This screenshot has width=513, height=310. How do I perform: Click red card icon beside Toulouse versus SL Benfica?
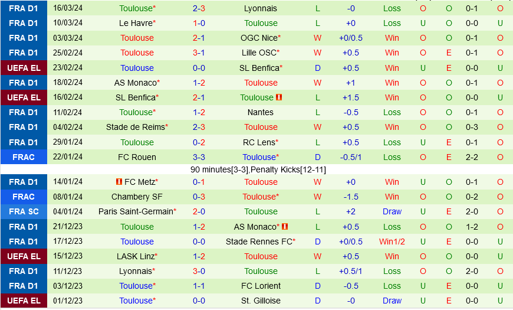[279, 97]
